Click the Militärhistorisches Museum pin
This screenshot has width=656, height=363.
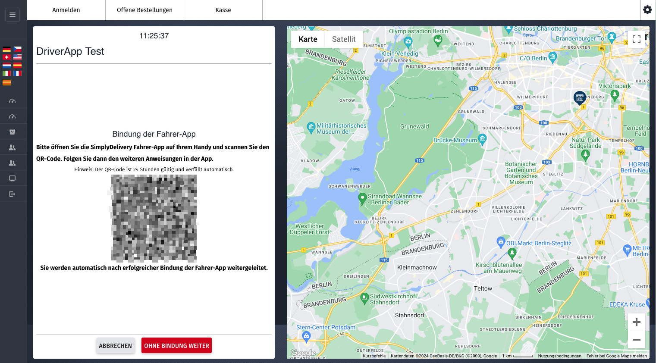(x=311, y=128)
